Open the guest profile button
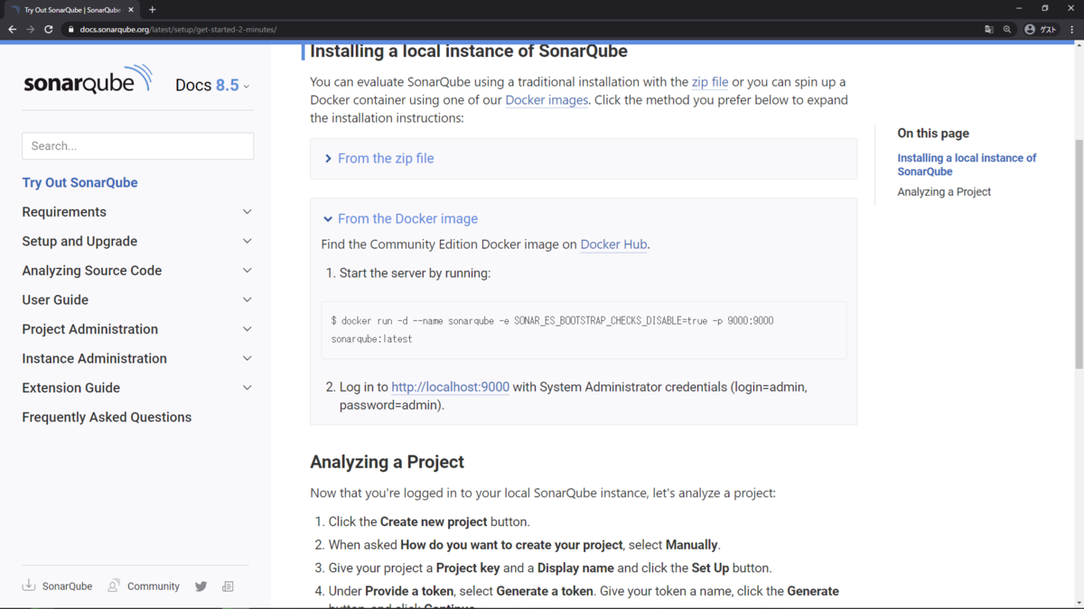The height and width of the screenshot is (609, 1084). tap(1041, 29)
